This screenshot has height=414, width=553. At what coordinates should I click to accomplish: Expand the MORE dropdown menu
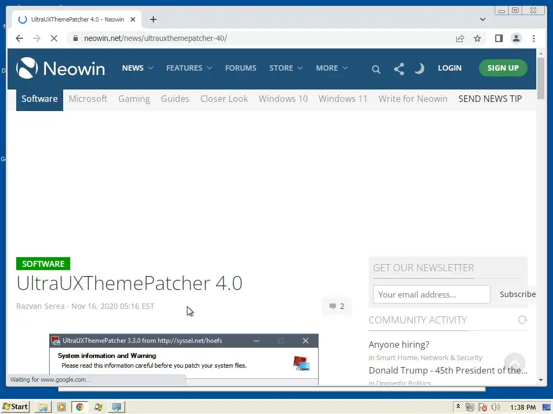[x=332, y=68]
